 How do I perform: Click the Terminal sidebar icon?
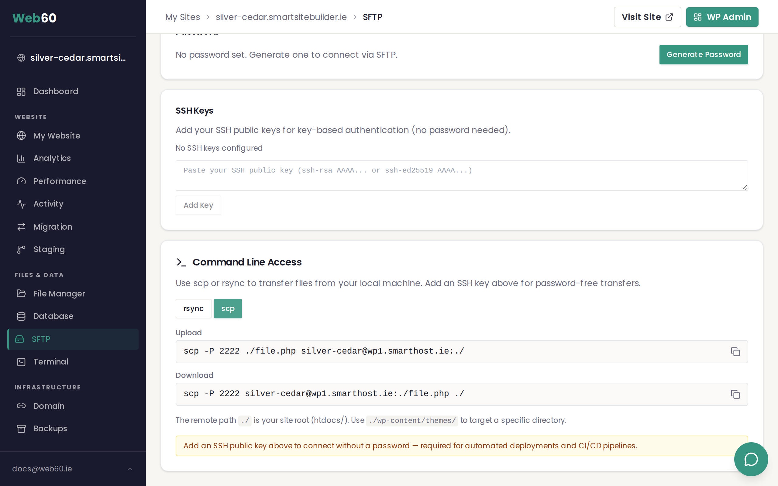tap(21, 362)
